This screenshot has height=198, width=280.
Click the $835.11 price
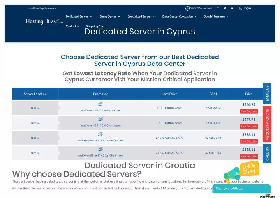248,134
